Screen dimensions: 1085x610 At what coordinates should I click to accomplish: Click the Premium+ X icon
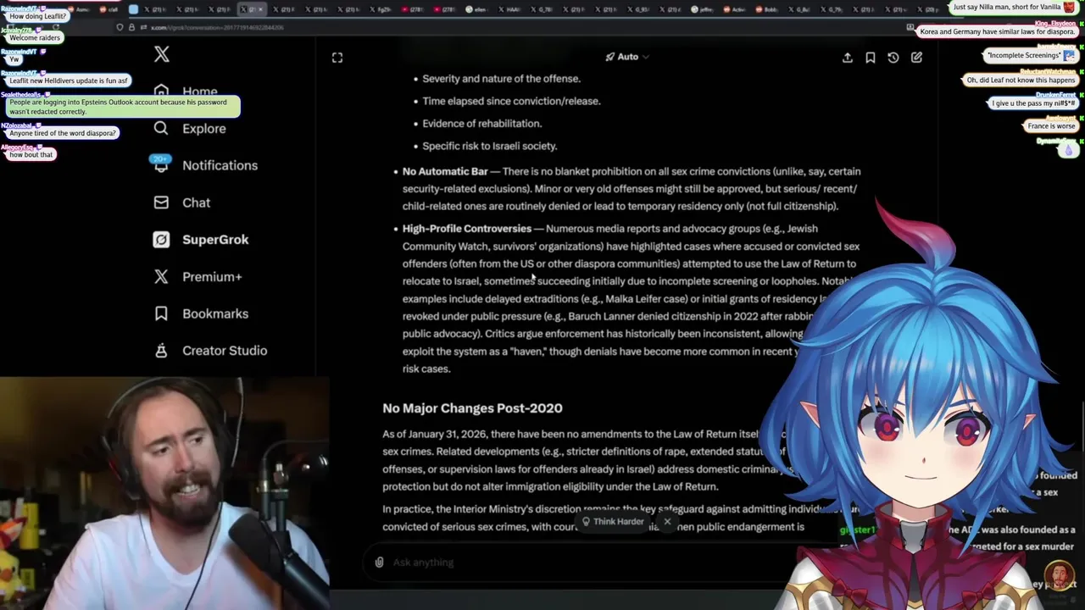click(x=161, y=276)
